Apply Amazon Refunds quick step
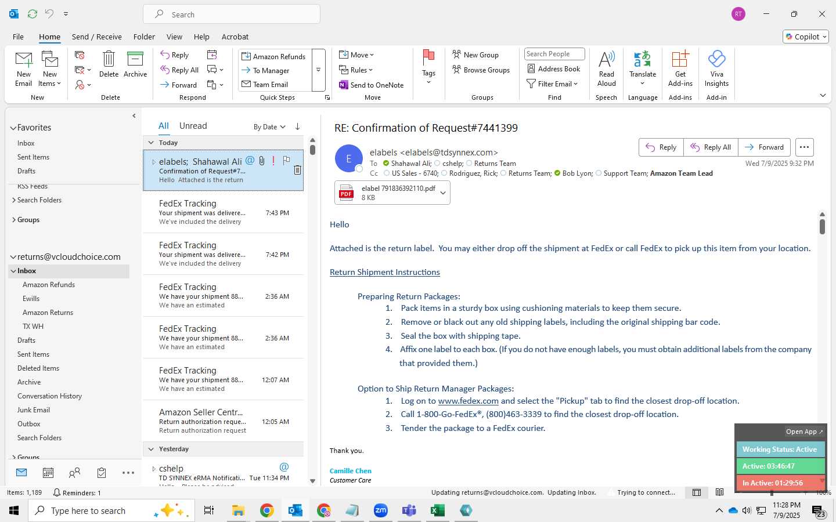The image size is (836, 522). pos(273,56)
